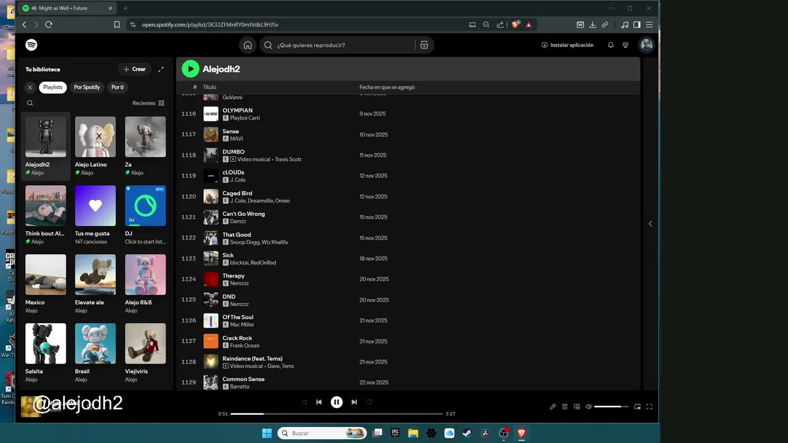Skip to previous track
Viewport: 788px width, 443px height.
[319, 402]
